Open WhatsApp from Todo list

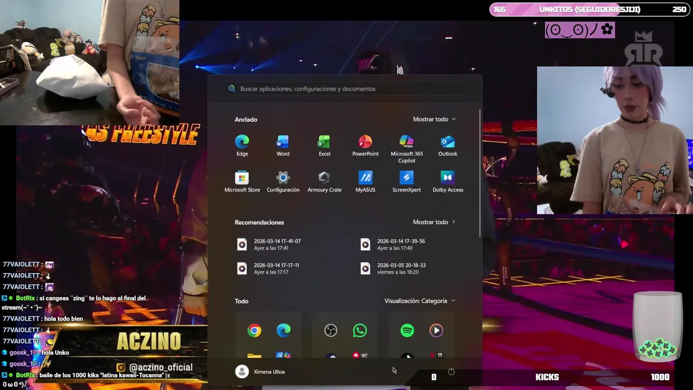tap(360, 330)
